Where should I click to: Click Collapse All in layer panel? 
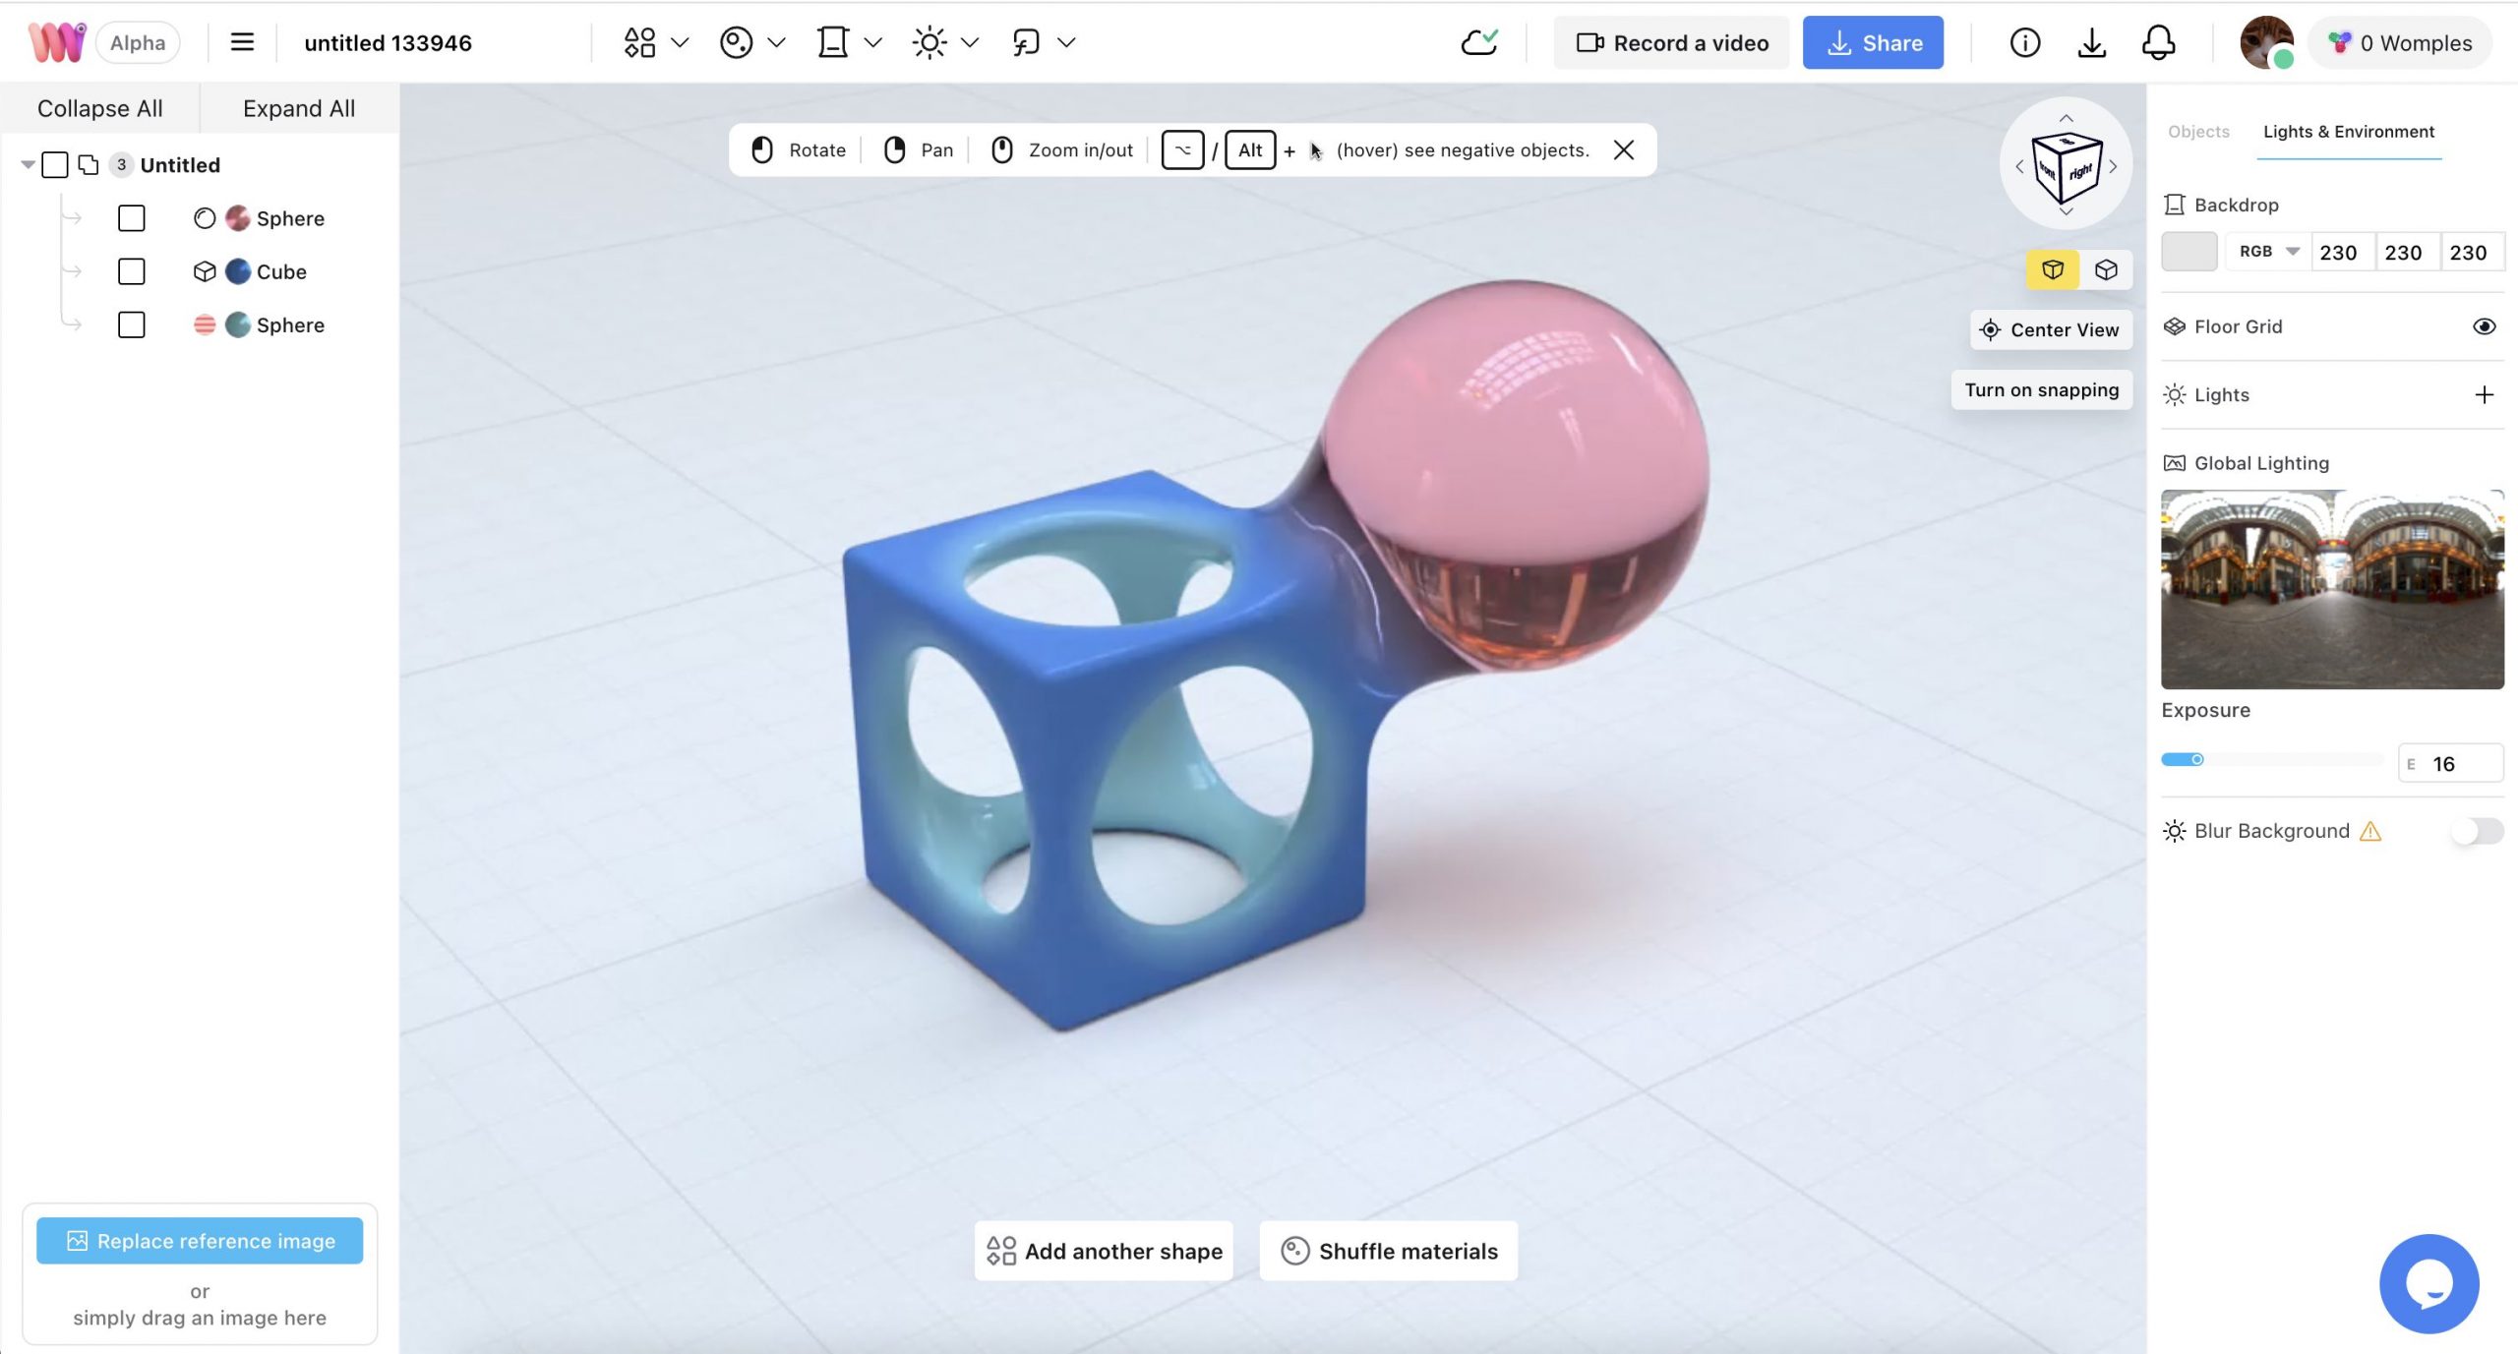[x=100, y=108]
